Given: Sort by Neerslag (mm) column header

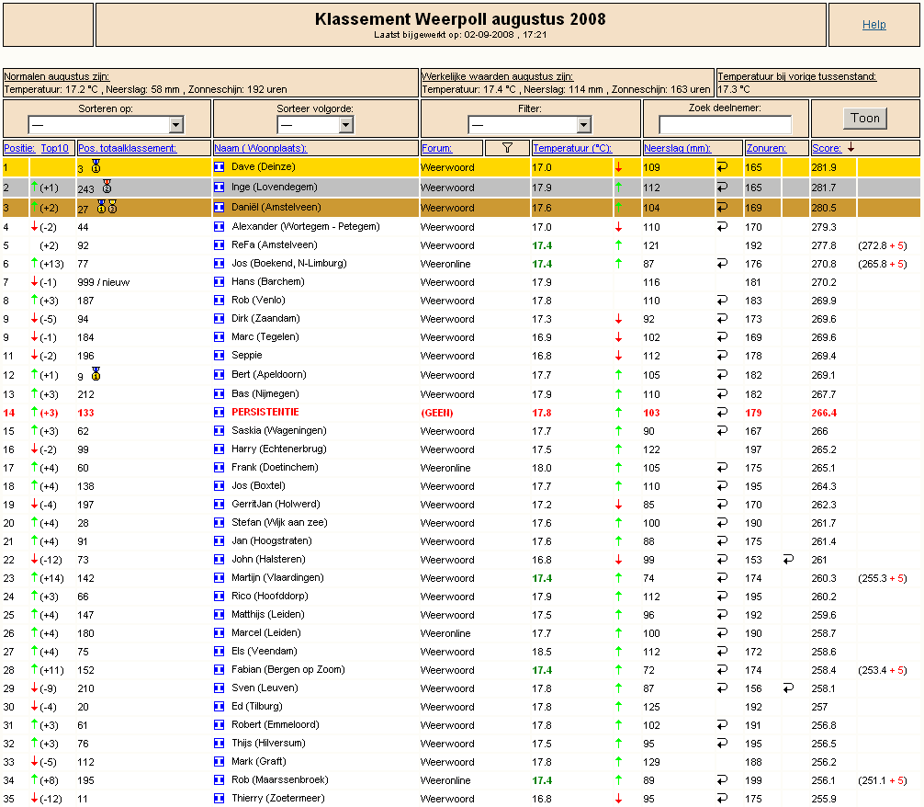Looking at the screenshot, I should [678, 148].
